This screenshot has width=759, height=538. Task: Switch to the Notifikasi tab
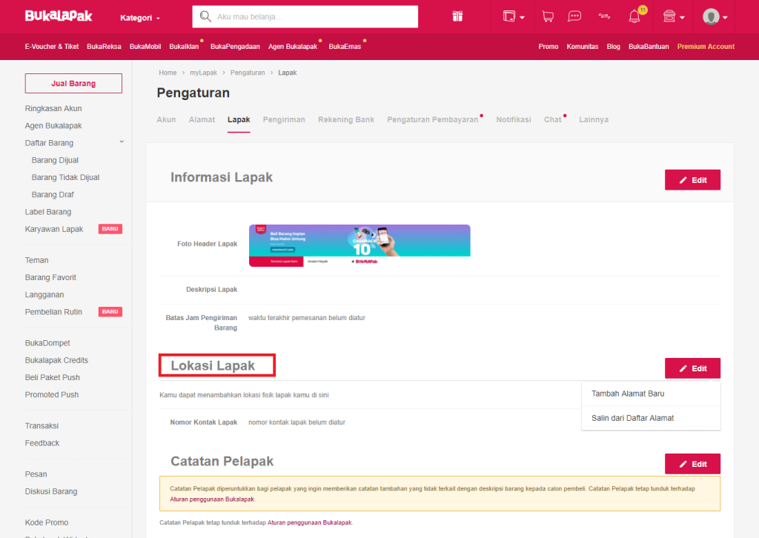pos(514,119)
